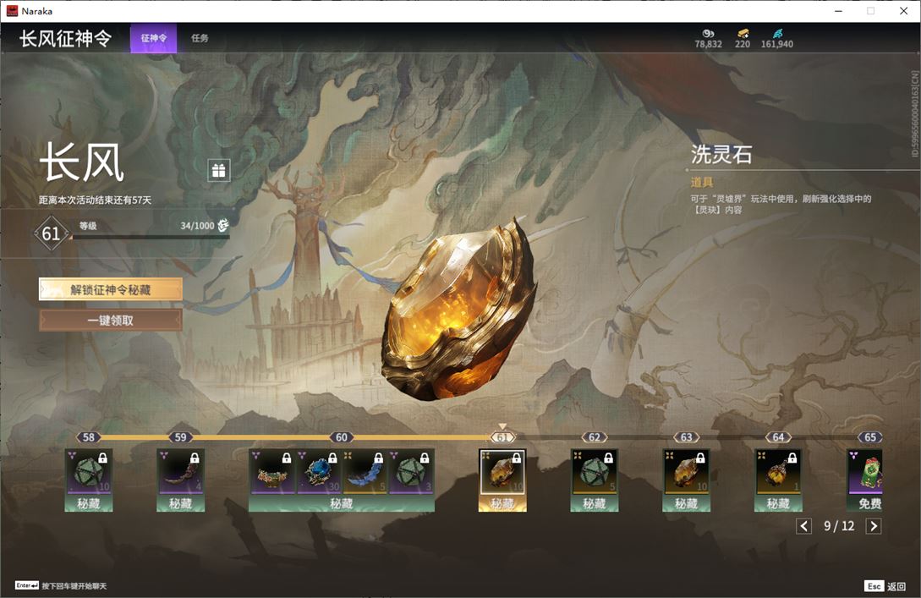The image size is (921, 598).
Task: Go to previous reward page arrow
Action: coord(803,526)
